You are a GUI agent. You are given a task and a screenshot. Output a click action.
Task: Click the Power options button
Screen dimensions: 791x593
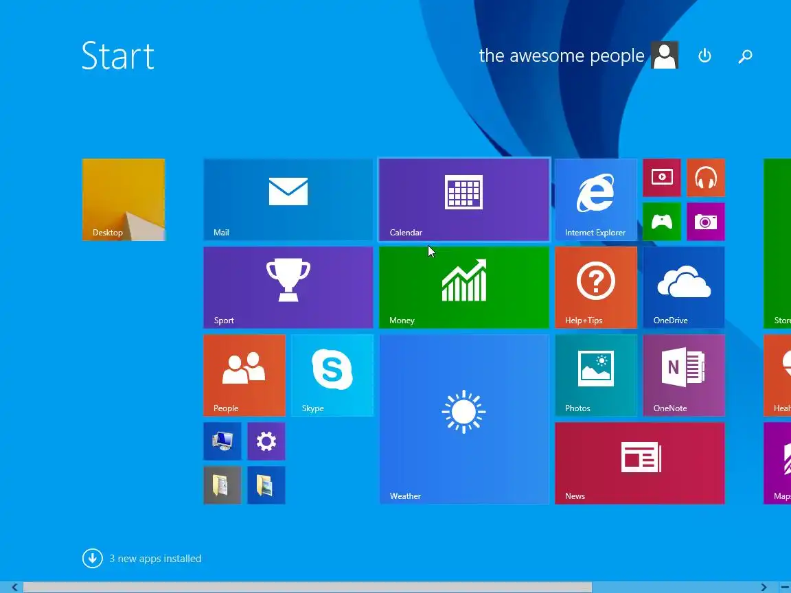click(704, 56)
